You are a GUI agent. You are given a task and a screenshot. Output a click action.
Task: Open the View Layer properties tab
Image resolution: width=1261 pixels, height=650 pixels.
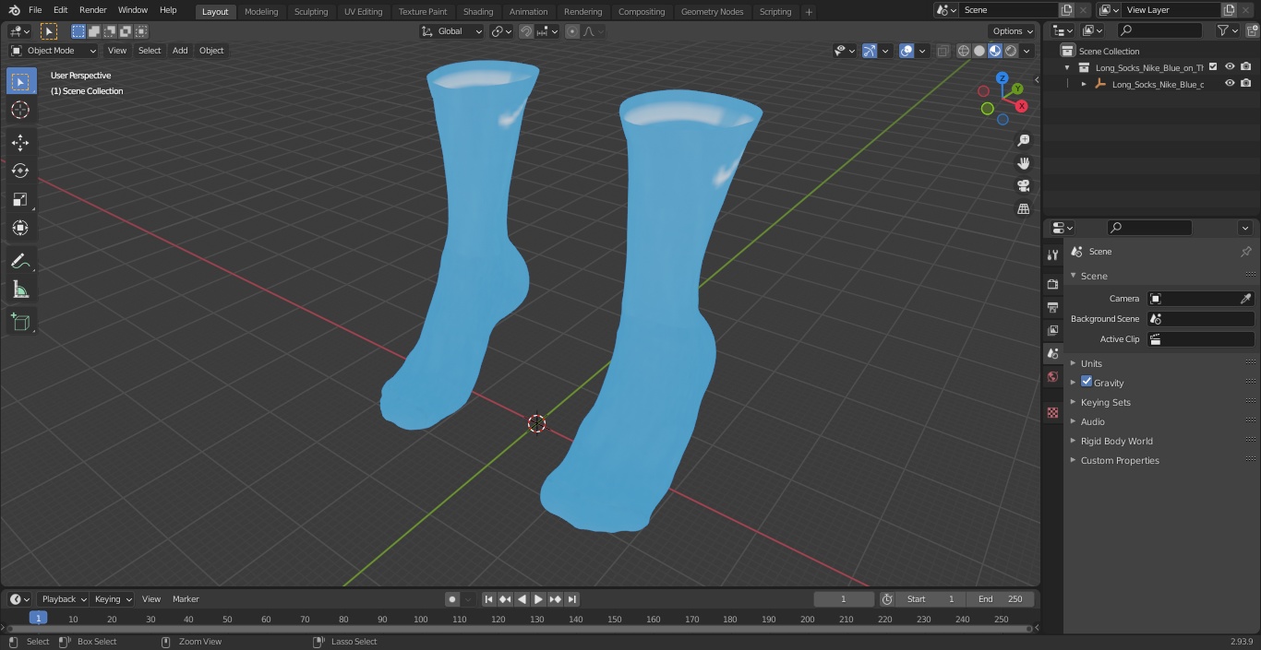(x=1052, y=330)
